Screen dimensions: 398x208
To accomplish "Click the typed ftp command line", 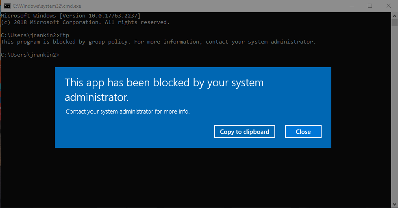I will pyautogui.click(x=35, y=35).
